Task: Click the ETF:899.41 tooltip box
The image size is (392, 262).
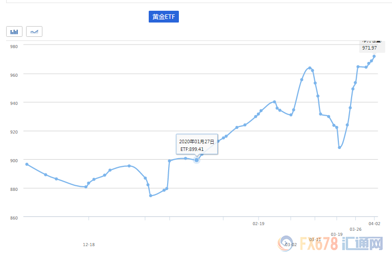Action: [197, 144]
